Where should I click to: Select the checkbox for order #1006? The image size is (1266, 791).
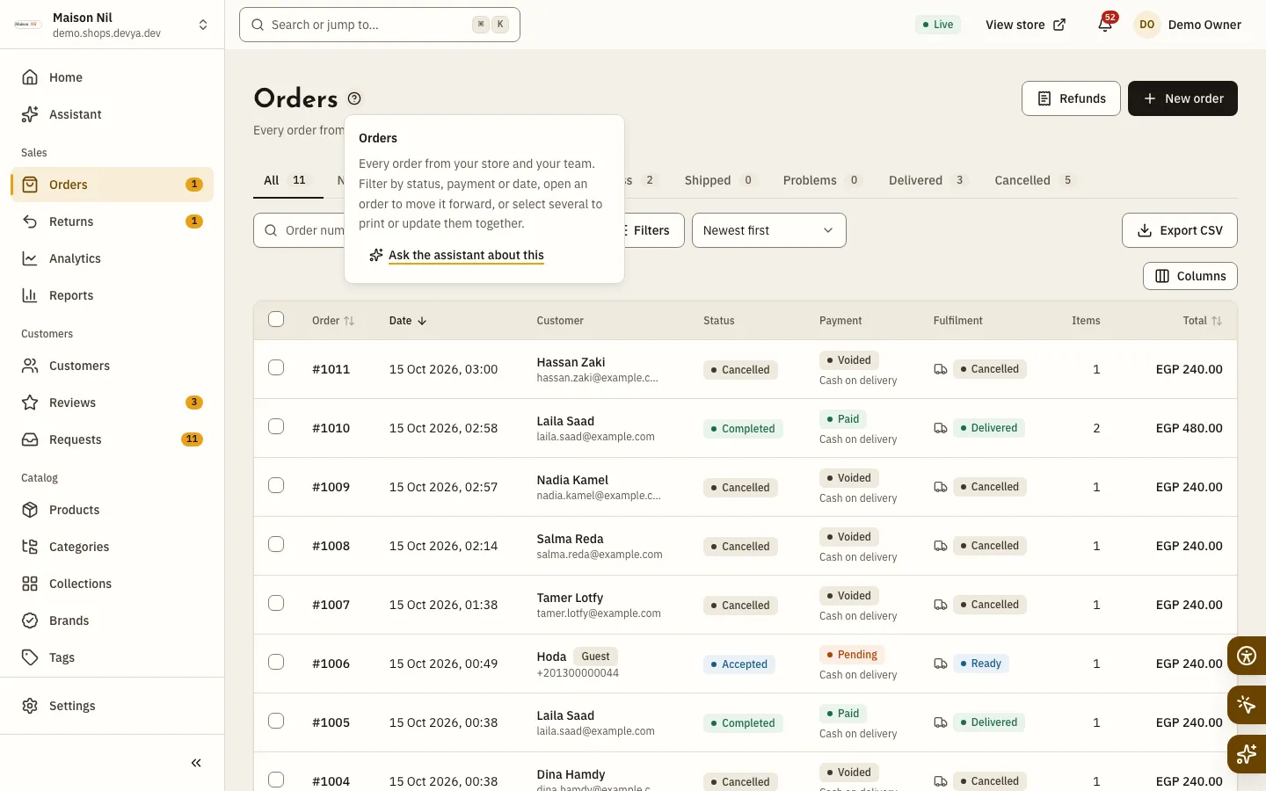[x=276, y=662]
